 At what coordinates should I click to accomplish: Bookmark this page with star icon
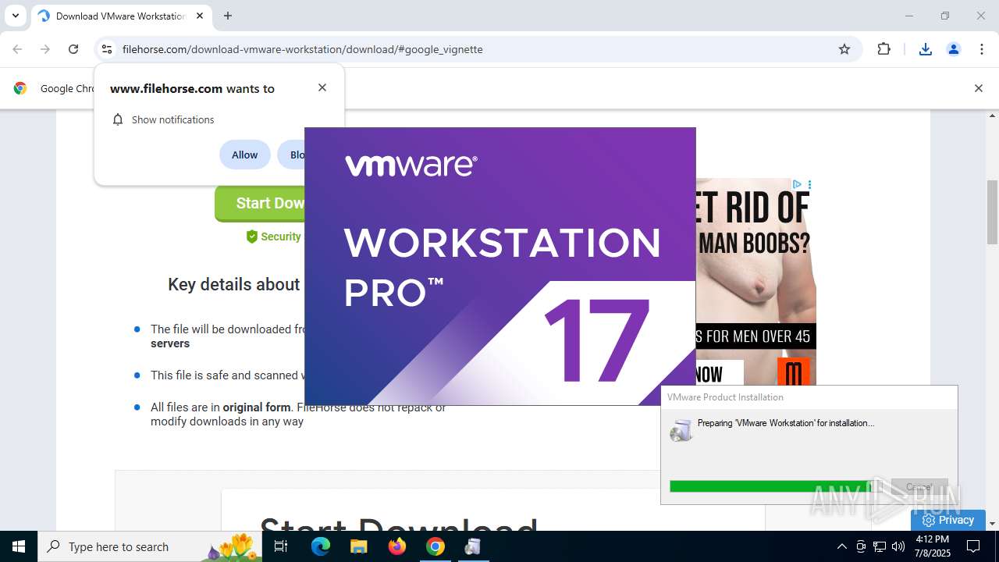[844, 49]
